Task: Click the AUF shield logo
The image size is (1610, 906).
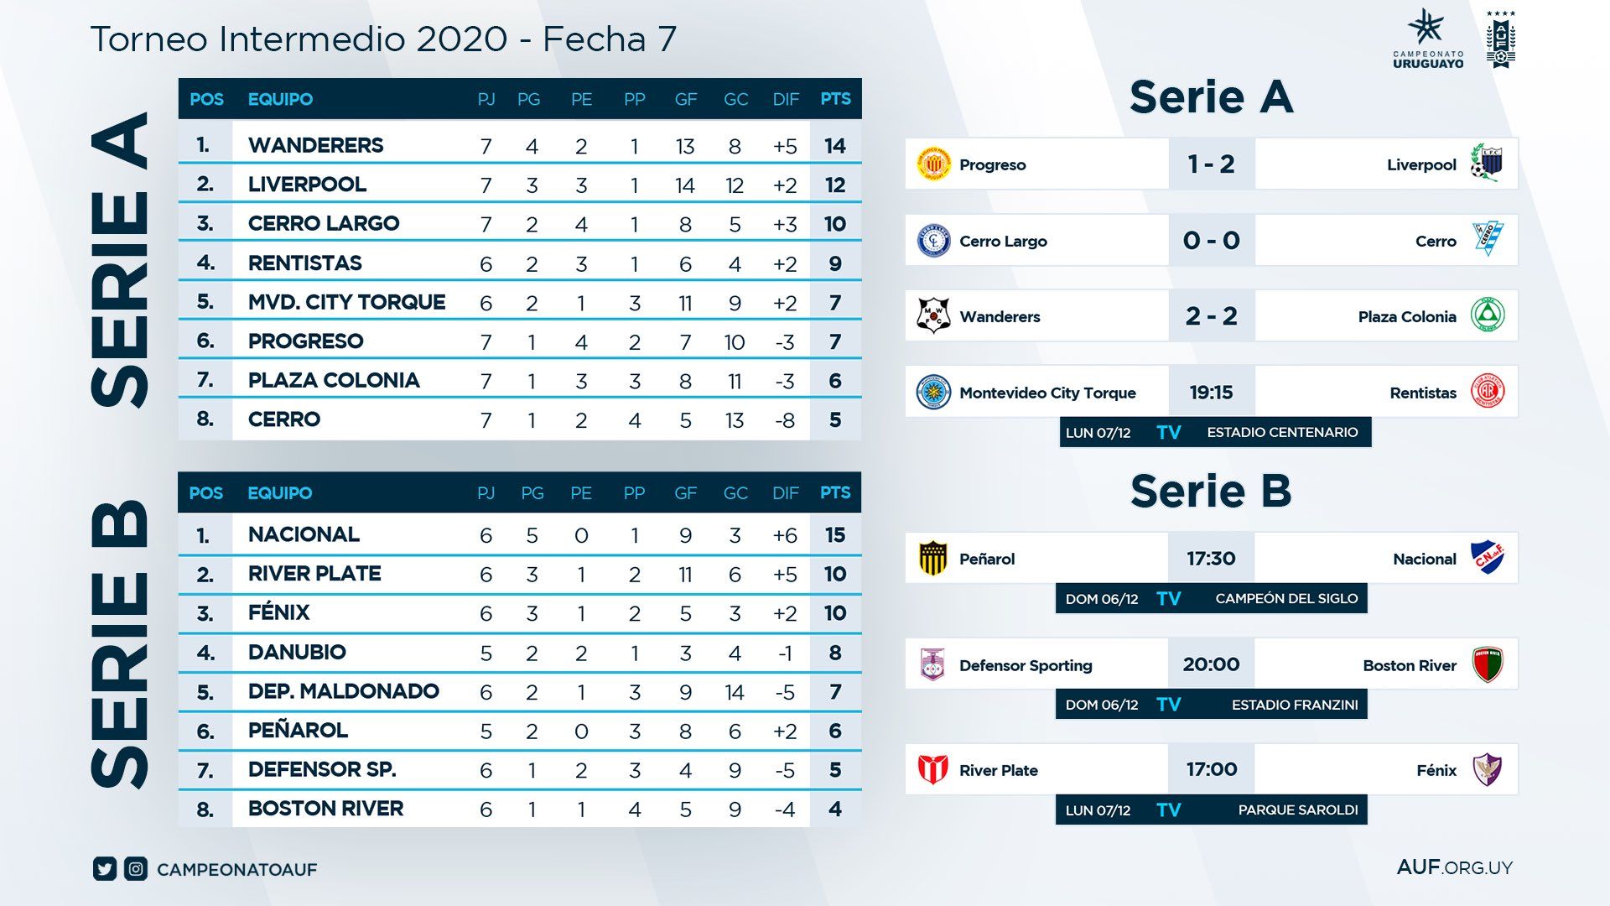Action: [1500, 39]
